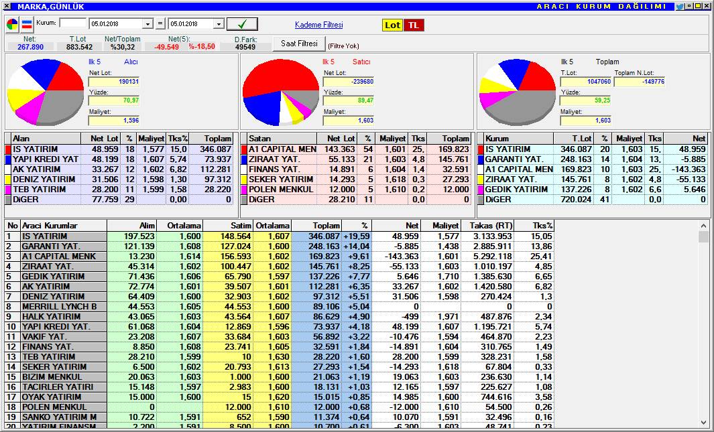Click the Ilk 5 Satıcı pie chart
714x432 pixels.
280,92
